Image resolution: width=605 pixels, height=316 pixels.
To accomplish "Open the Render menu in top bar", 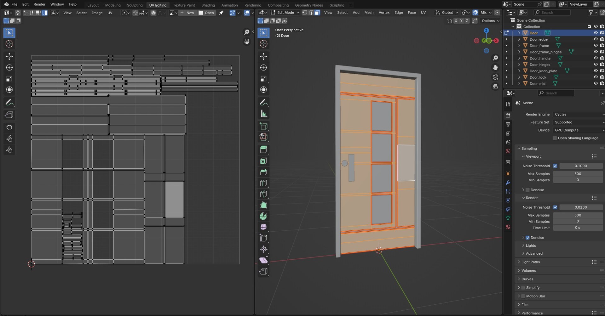I will coord(39,4).
